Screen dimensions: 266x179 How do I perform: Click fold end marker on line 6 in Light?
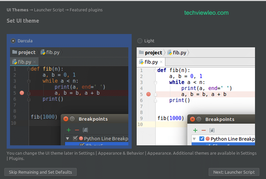coord(155,100)
